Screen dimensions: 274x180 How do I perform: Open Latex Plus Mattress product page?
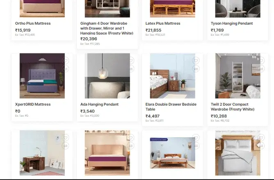coord(163,23)
